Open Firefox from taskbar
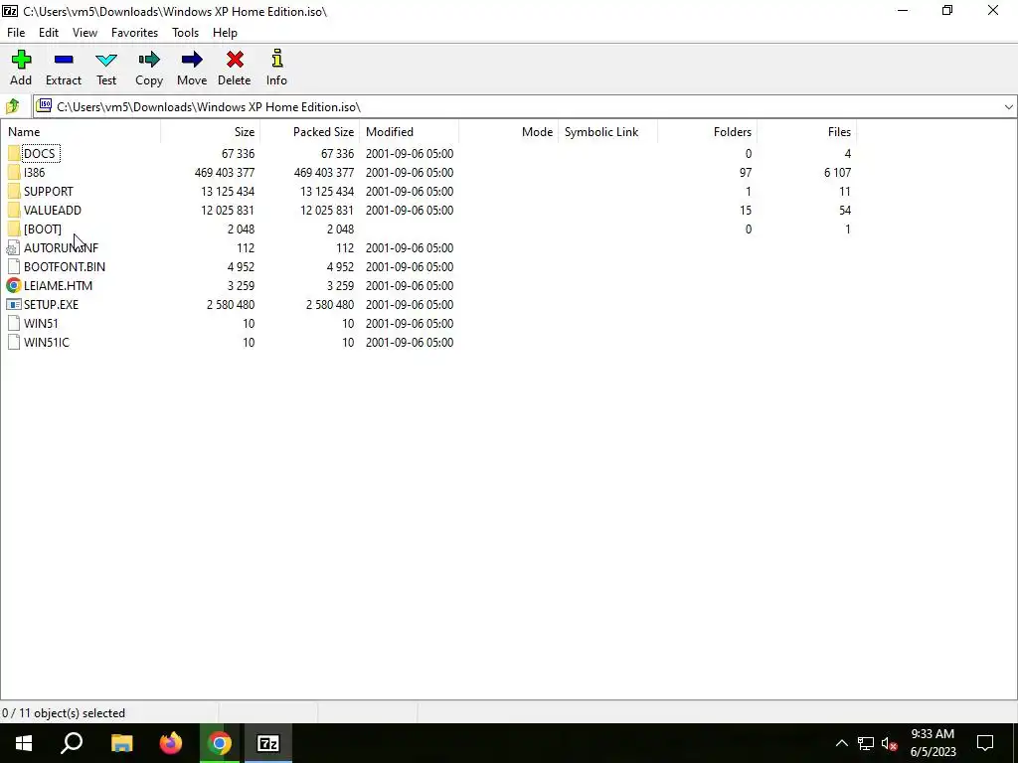This screenshot has height=763, width=1018. pos(171,743)
